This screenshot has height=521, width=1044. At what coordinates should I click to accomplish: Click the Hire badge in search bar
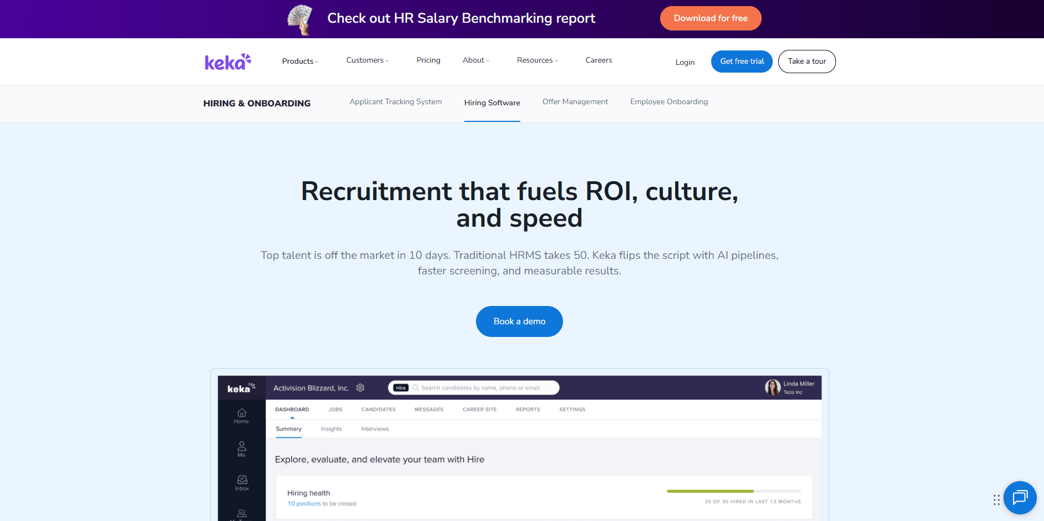click(x=401, y=388)
